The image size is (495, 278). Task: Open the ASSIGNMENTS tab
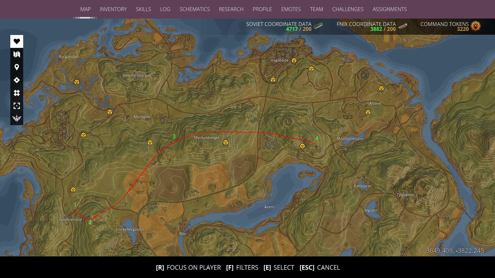390,9
